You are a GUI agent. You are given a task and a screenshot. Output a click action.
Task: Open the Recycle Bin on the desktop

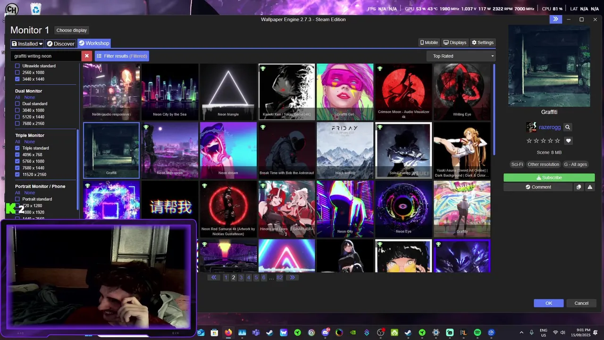coord(35,9)
